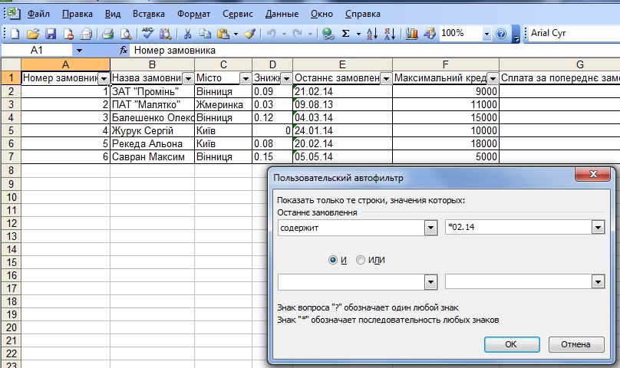
Task: Expand the содержит condition dropdown
Action: [430, 228]
